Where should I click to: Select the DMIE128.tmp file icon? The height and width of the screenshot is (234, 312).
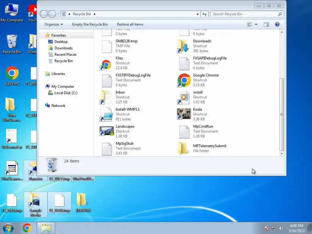107,47
